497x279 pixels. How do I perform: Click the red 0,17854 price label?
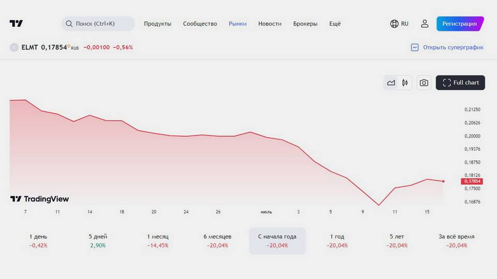point(472,181)
